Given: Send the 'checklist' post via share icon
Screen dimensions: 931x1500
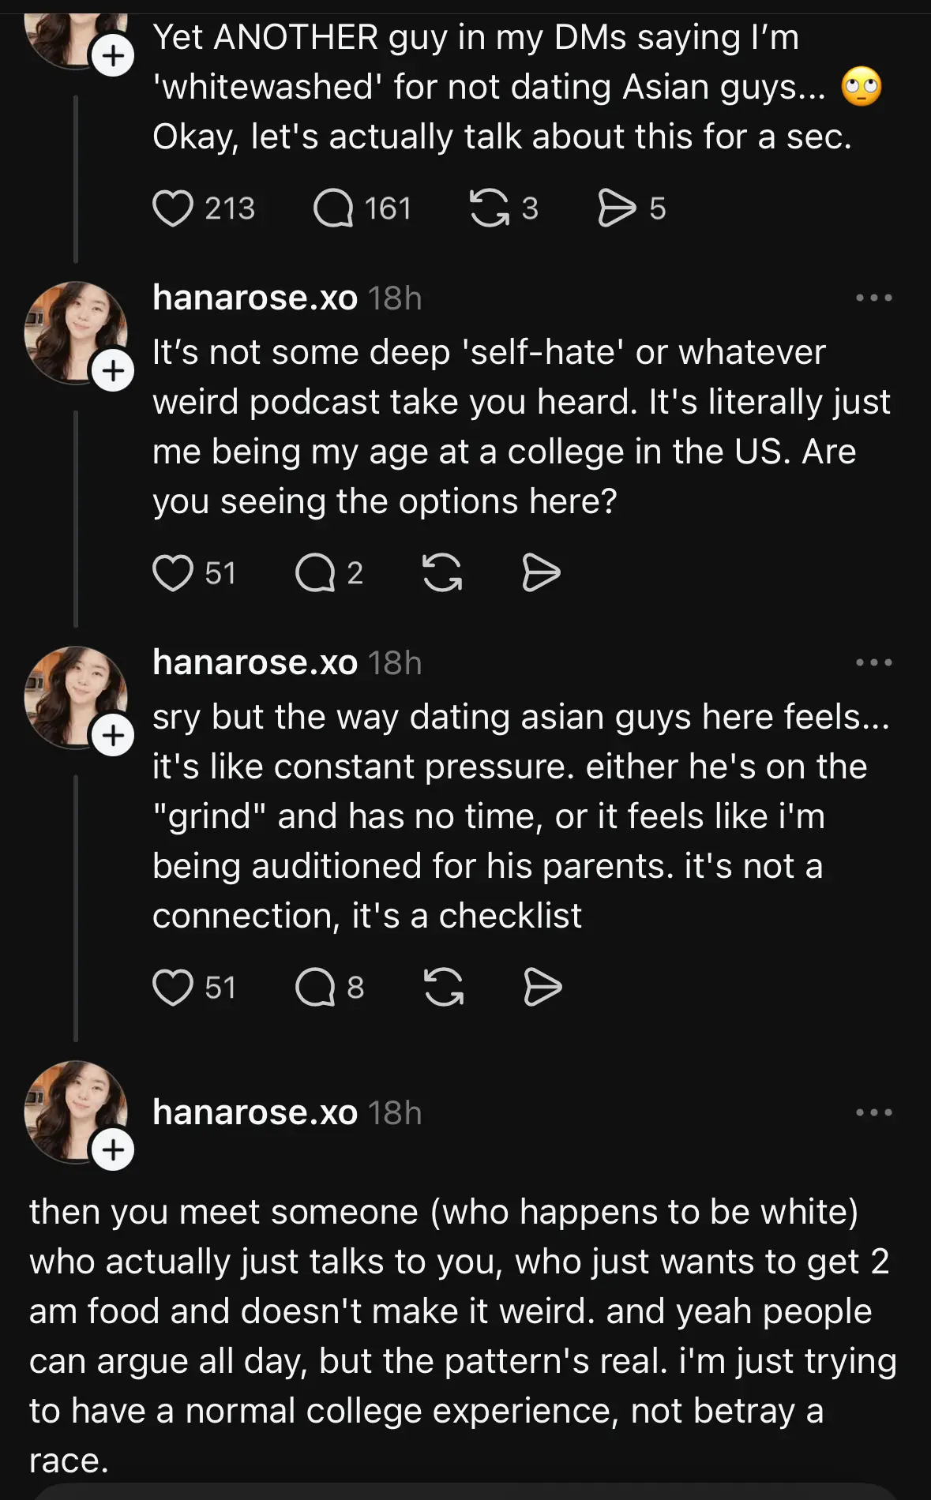Looking at the screenshot, I should 543,988.
